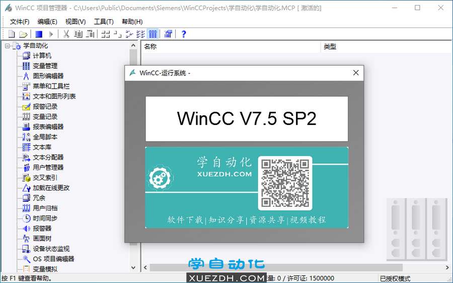Deactivate runtime with the blue stop icon

pos(39,34)
